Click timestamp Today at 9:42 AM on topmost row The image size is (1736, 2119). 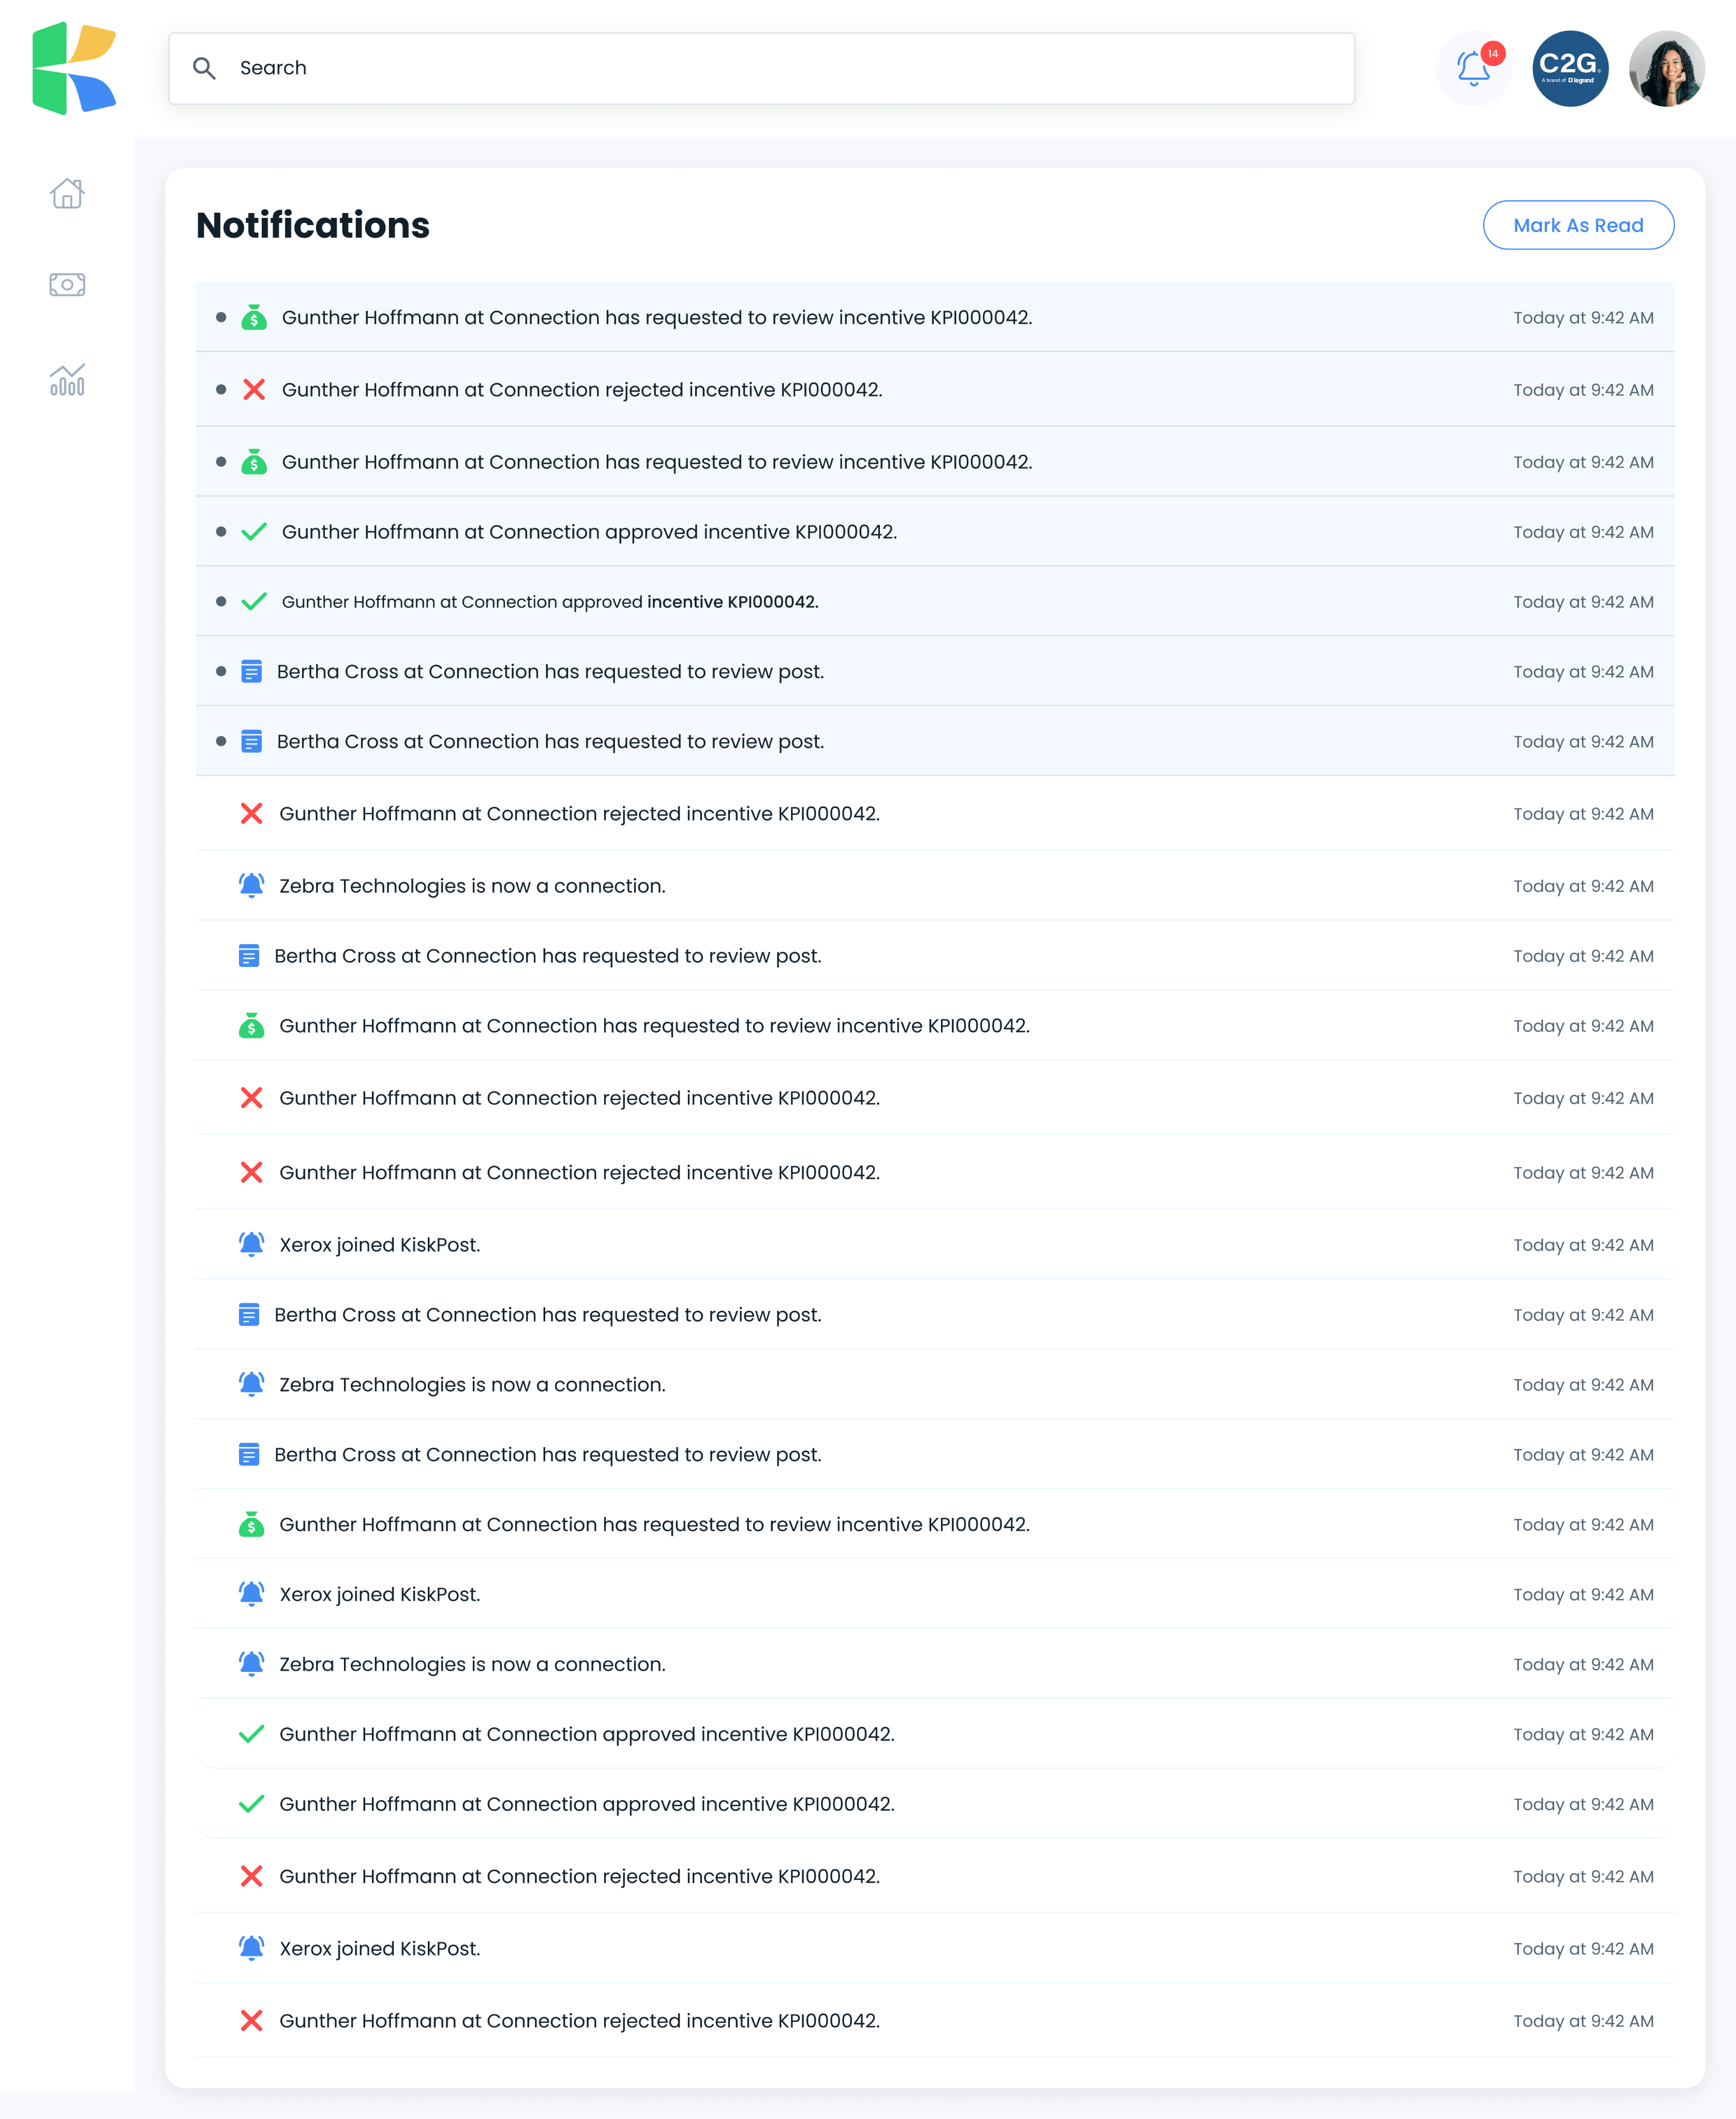1583,318
